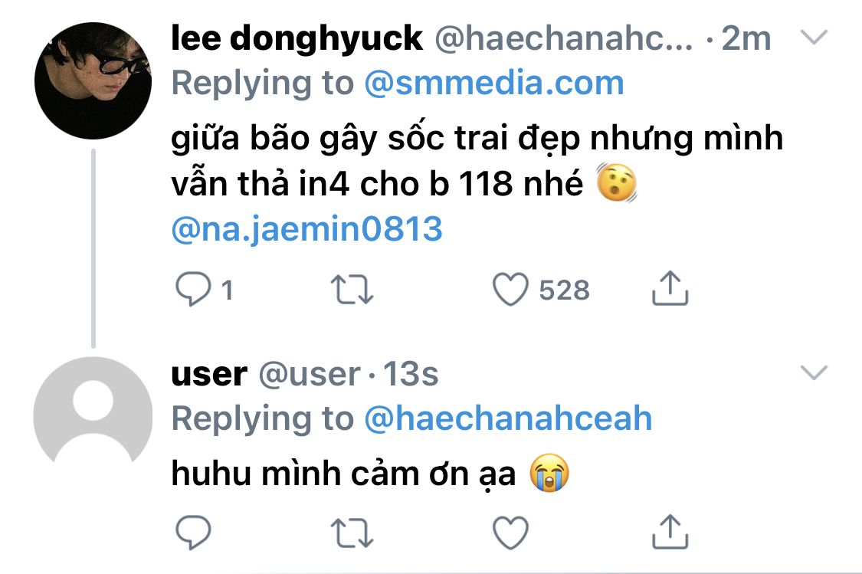
Task: Open user's default avatar
Action: (x=93, y=415)
